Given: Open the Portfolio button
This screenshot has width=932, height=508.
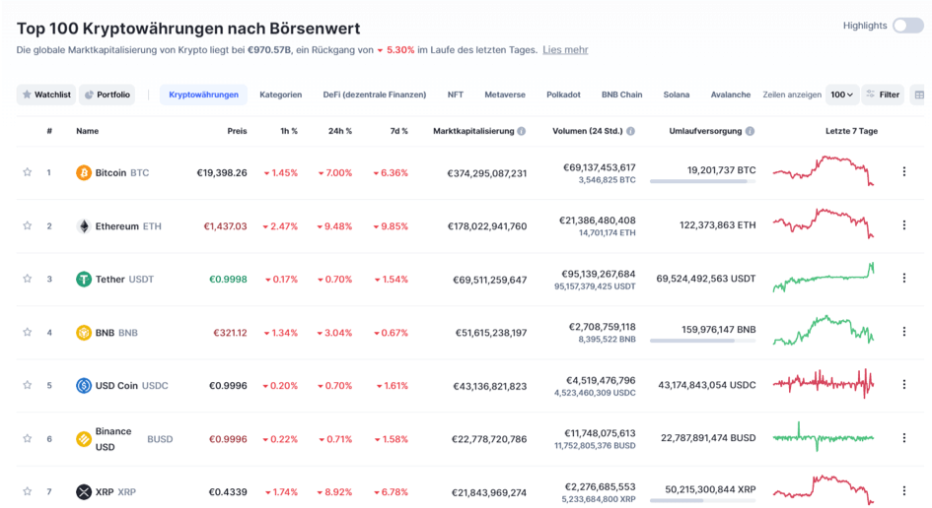Looking at the screenshot, I should coord(107,95).
